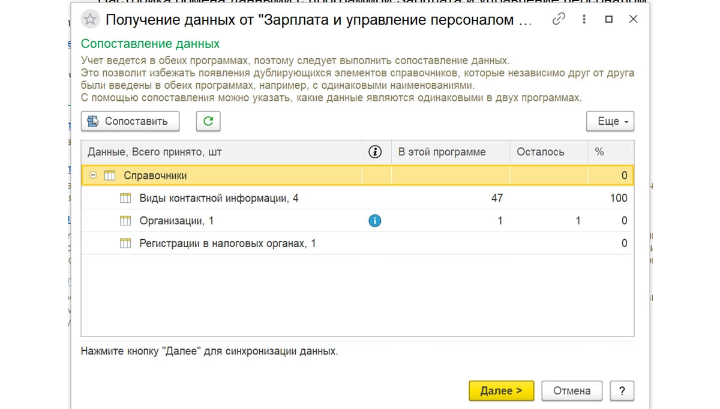Select the Организации, 1 row
The height and width of the screenshot is (409, 720).
click(176, 221)
